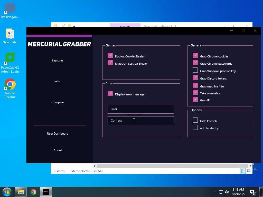
Task: Toggle the Minecraft Session Stealer checkbox
Action: pyautogui.click(x=110, y=63)
